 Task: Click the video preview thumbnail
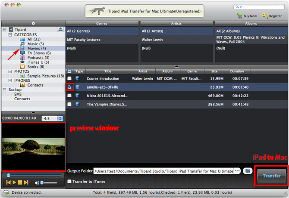click(x=33, y=147)
